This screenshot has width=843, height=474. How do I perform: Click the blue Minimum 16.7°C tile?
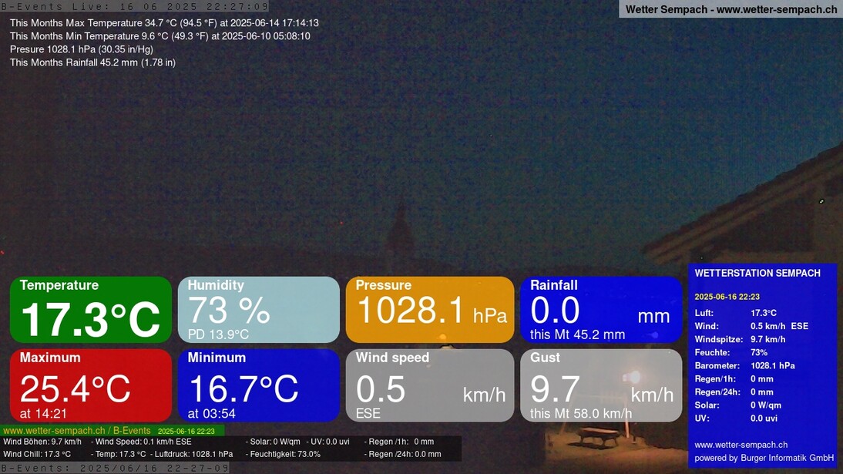pyautogui.click(x=259, y=385)
